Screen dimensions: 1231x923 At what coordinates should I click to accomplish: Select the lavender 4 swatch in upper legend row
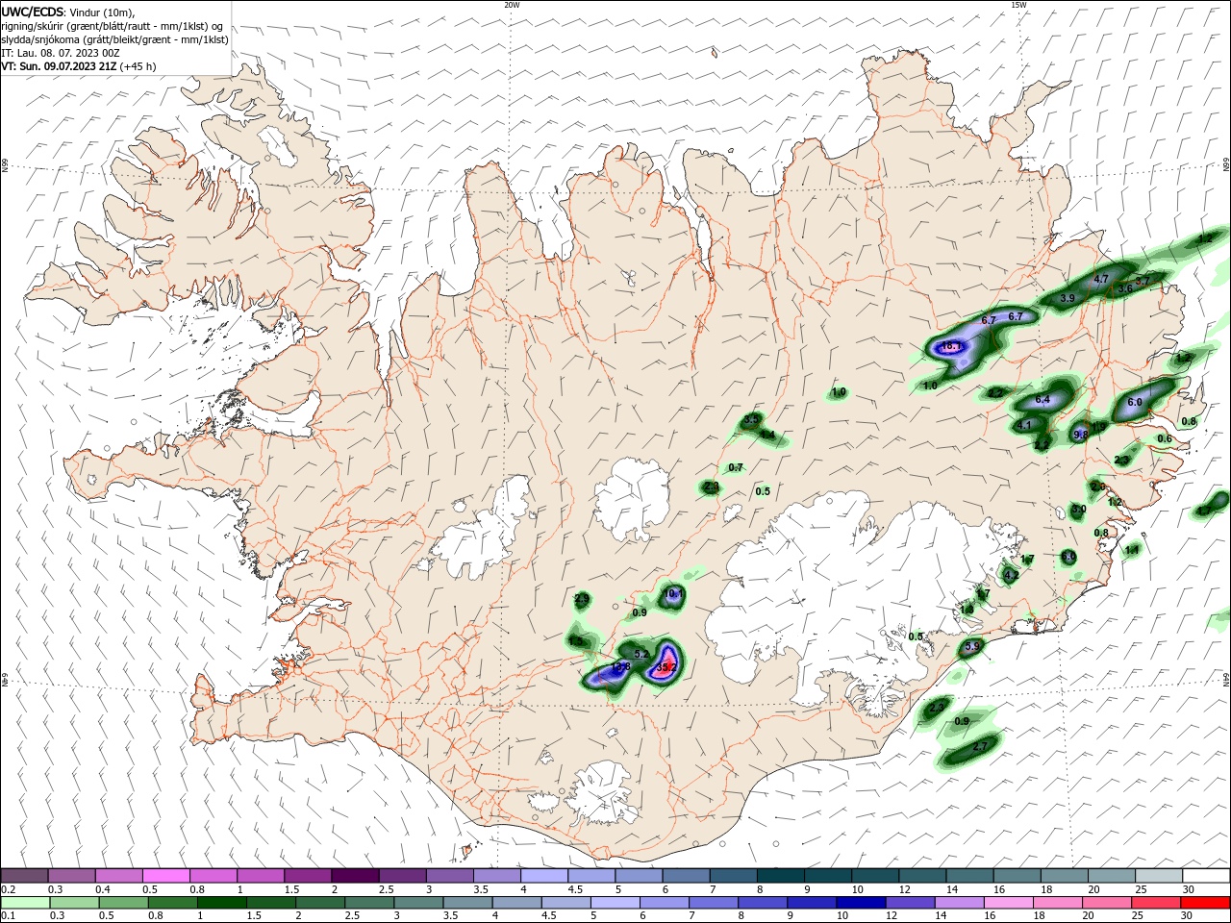coord(544,876)
